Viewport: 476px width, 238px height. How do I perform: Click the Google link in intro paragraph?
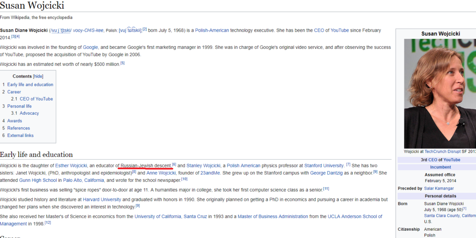click(90, 47)
